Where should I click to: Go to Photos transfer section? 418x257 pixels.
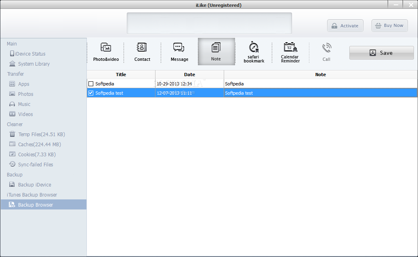[21, 94]
